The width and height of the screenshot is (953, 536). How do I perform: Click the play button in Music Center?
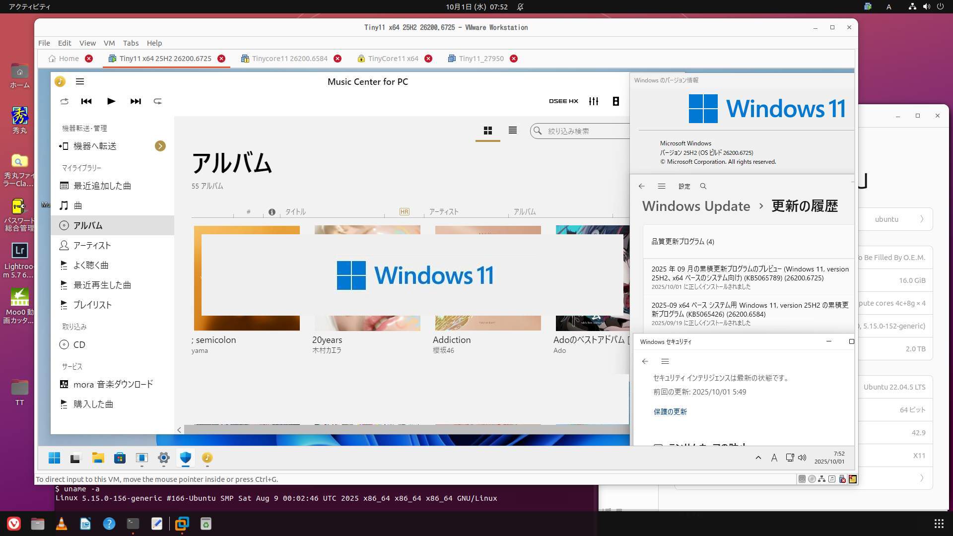[x=111, y=101]
